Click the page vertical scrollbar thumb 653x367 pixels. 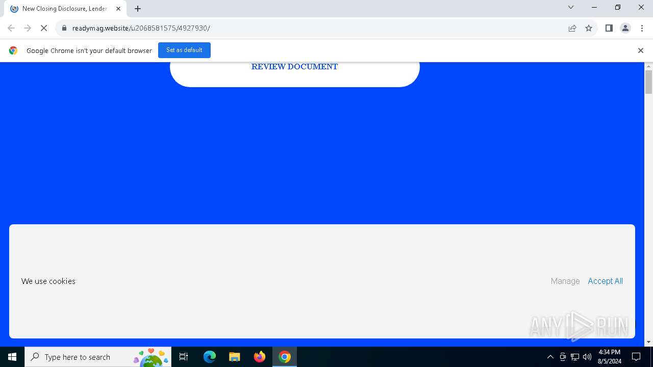(649, 82)
